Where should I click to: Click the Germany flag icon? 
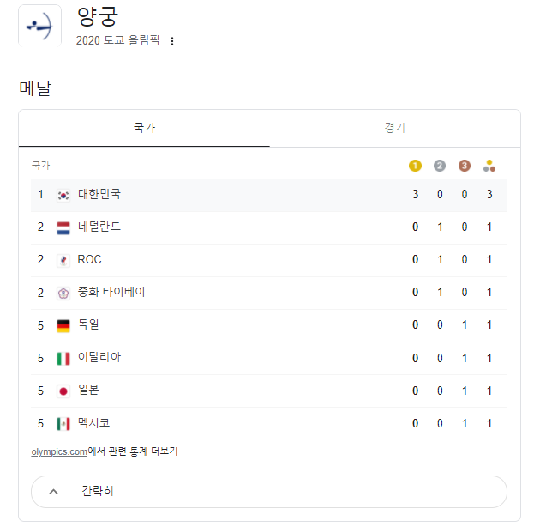63,326
